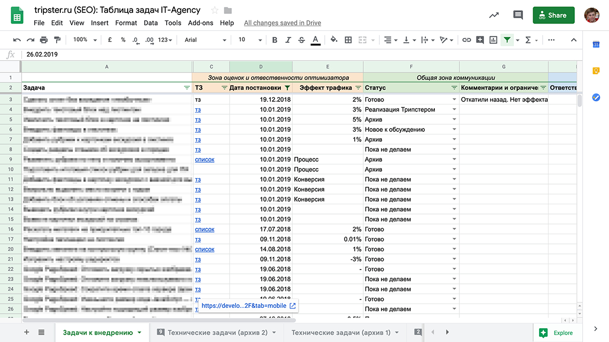Screen dimensions: 609x342
Task: Open the zoom level dropdown
Action: pyautogui.click(x=85, y=40)
